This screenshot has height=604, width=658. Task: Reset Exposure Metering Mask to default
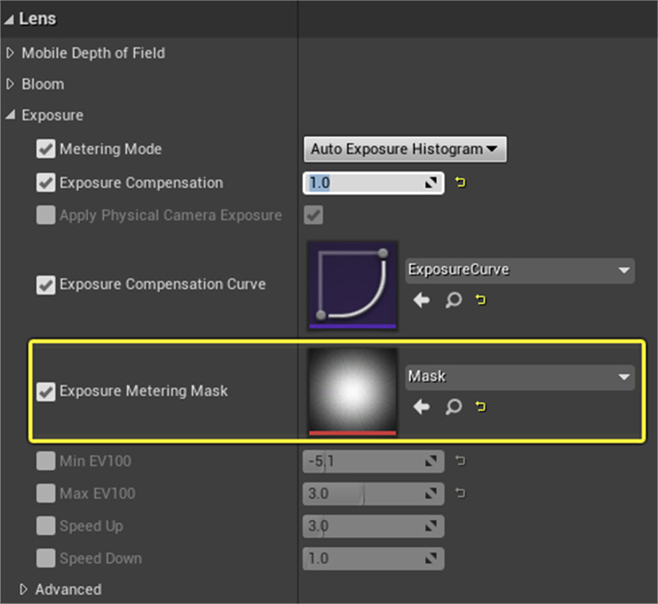(x=481, y=407)
